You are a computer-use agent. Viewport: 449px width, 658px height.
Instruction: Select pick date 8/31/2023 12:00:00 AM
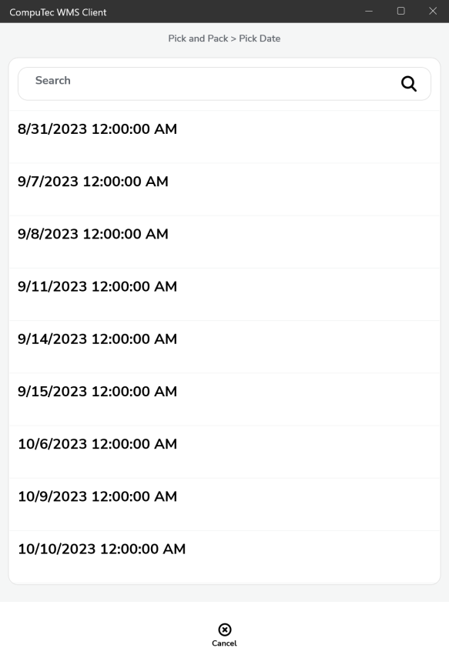(x=224, y=137)
